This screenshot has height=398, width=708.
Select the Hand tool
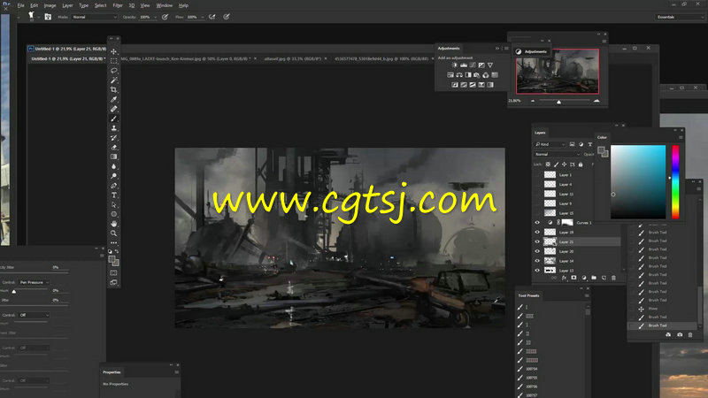[x=114, y=224]
